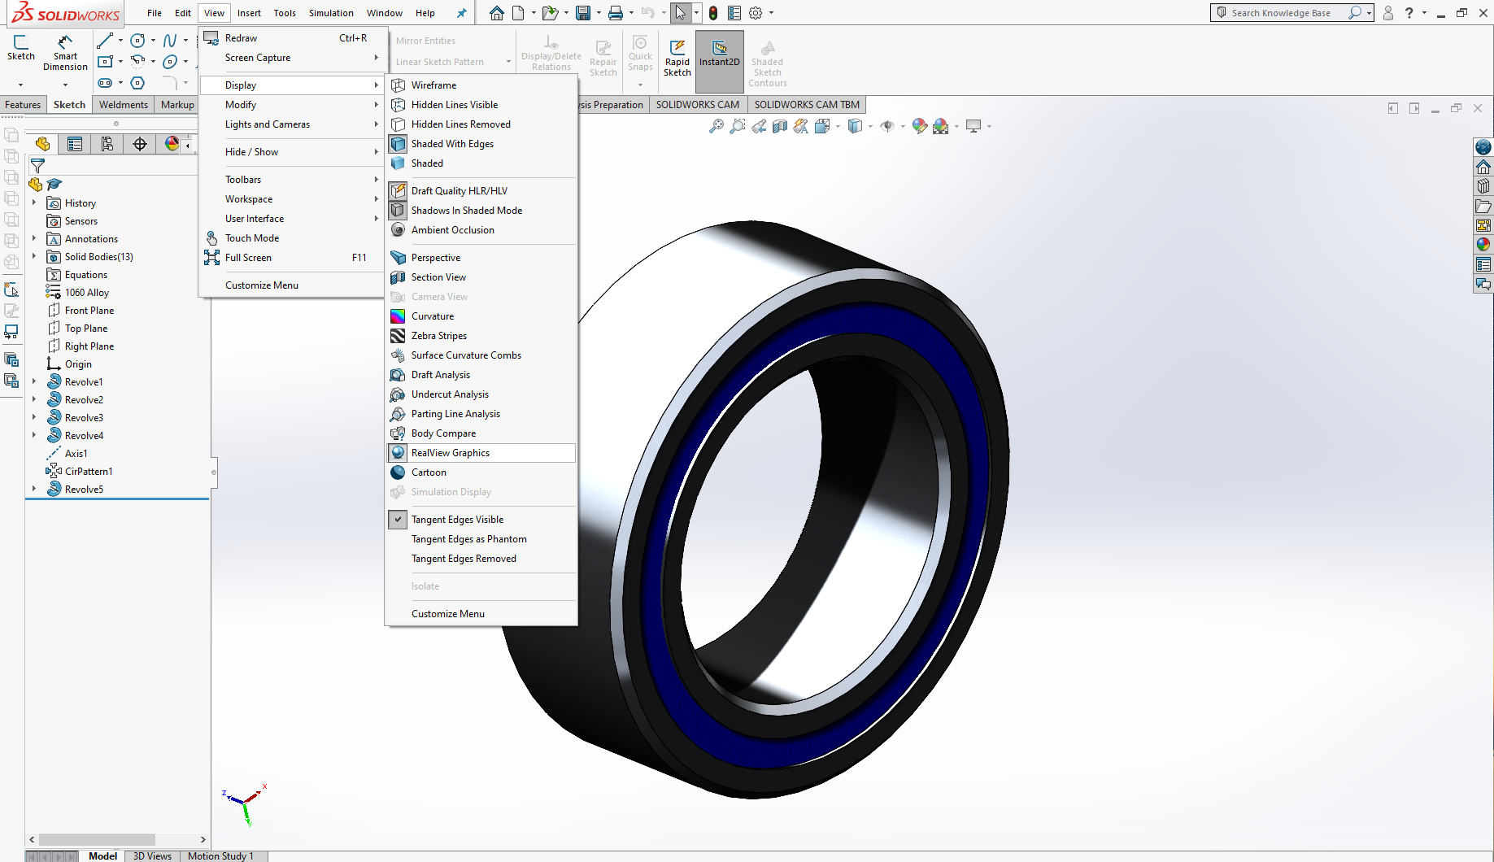Activate the Zoom to Area tool
The height and width of the screenshot is (862, 1494).
pyautogui.click(x=737, y=126)
